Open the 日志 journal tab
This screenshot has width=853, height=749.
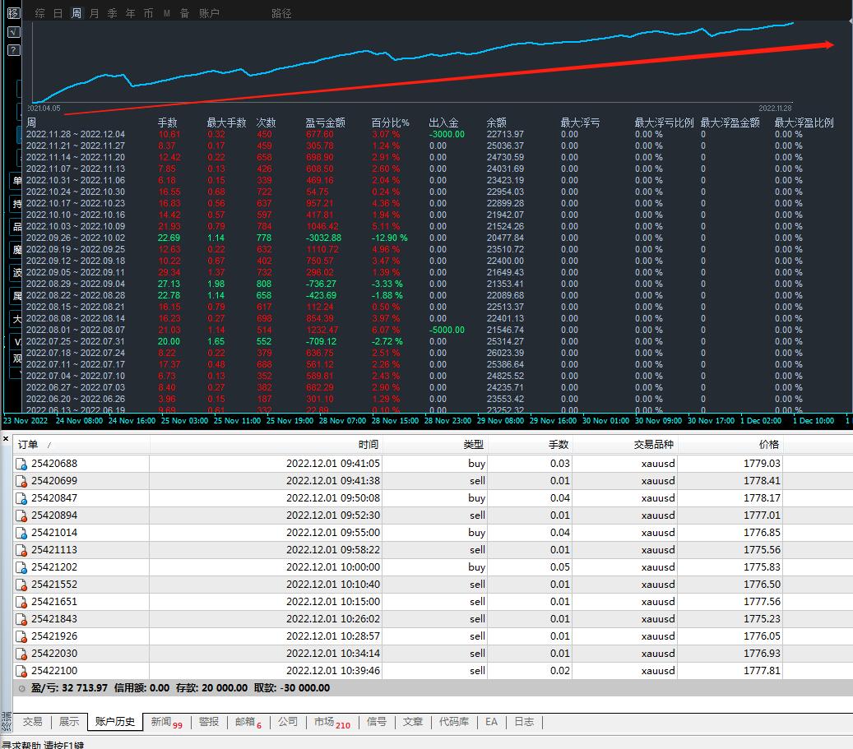524,722
